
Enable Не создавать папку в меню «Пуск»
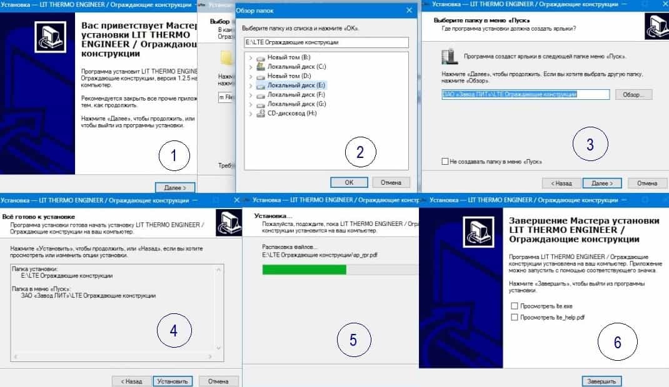[x=445, y=162]
